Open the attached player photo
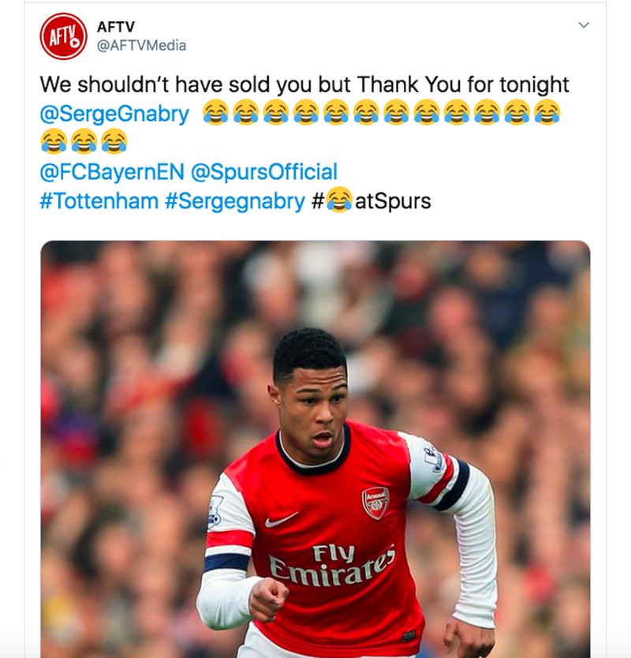Viewport: 631px width, 658px height. pos(315,450)
